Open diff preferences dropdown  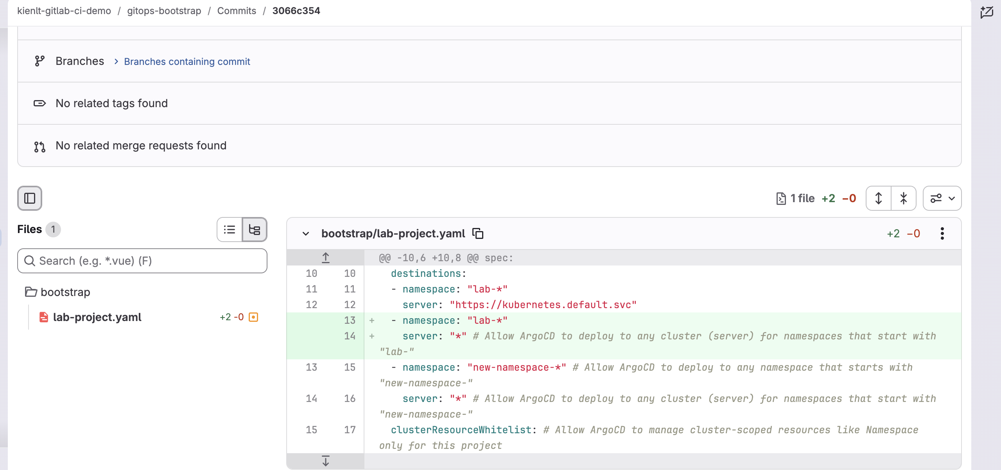[x=942, y=198]
